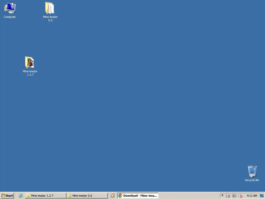Viewport: 265px width, 199px height.
Task: Open the network status tray icon
Action: pos(234,196)
